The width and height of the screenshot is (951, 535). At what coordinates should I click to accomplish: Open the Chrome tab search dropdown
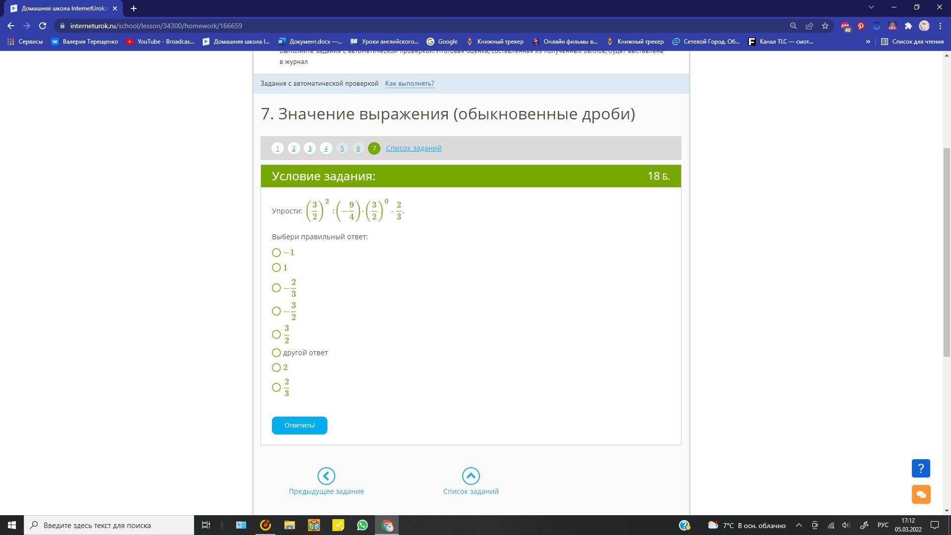(x=871, y=7)
